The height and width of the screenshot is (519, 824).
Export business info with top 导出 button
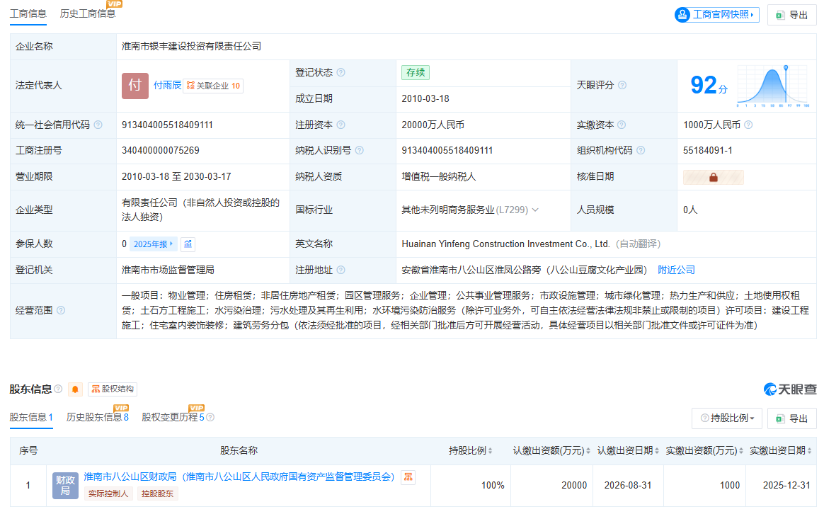pyautogui.click(x=791, y=15)
